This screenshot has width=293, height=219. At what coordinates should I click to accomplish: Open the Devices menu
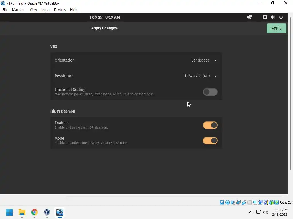[x=60, y=10]
